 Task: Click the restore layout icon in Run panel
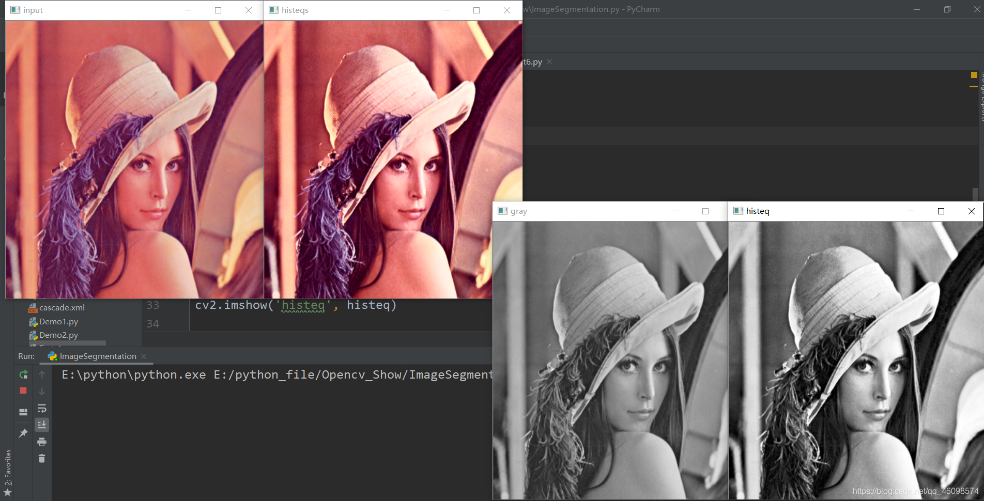click(x=23, y=412)
